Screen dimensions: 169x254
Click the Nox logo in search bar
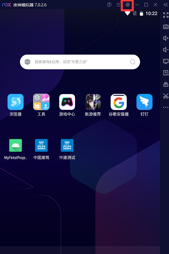[x=27, y=62]
